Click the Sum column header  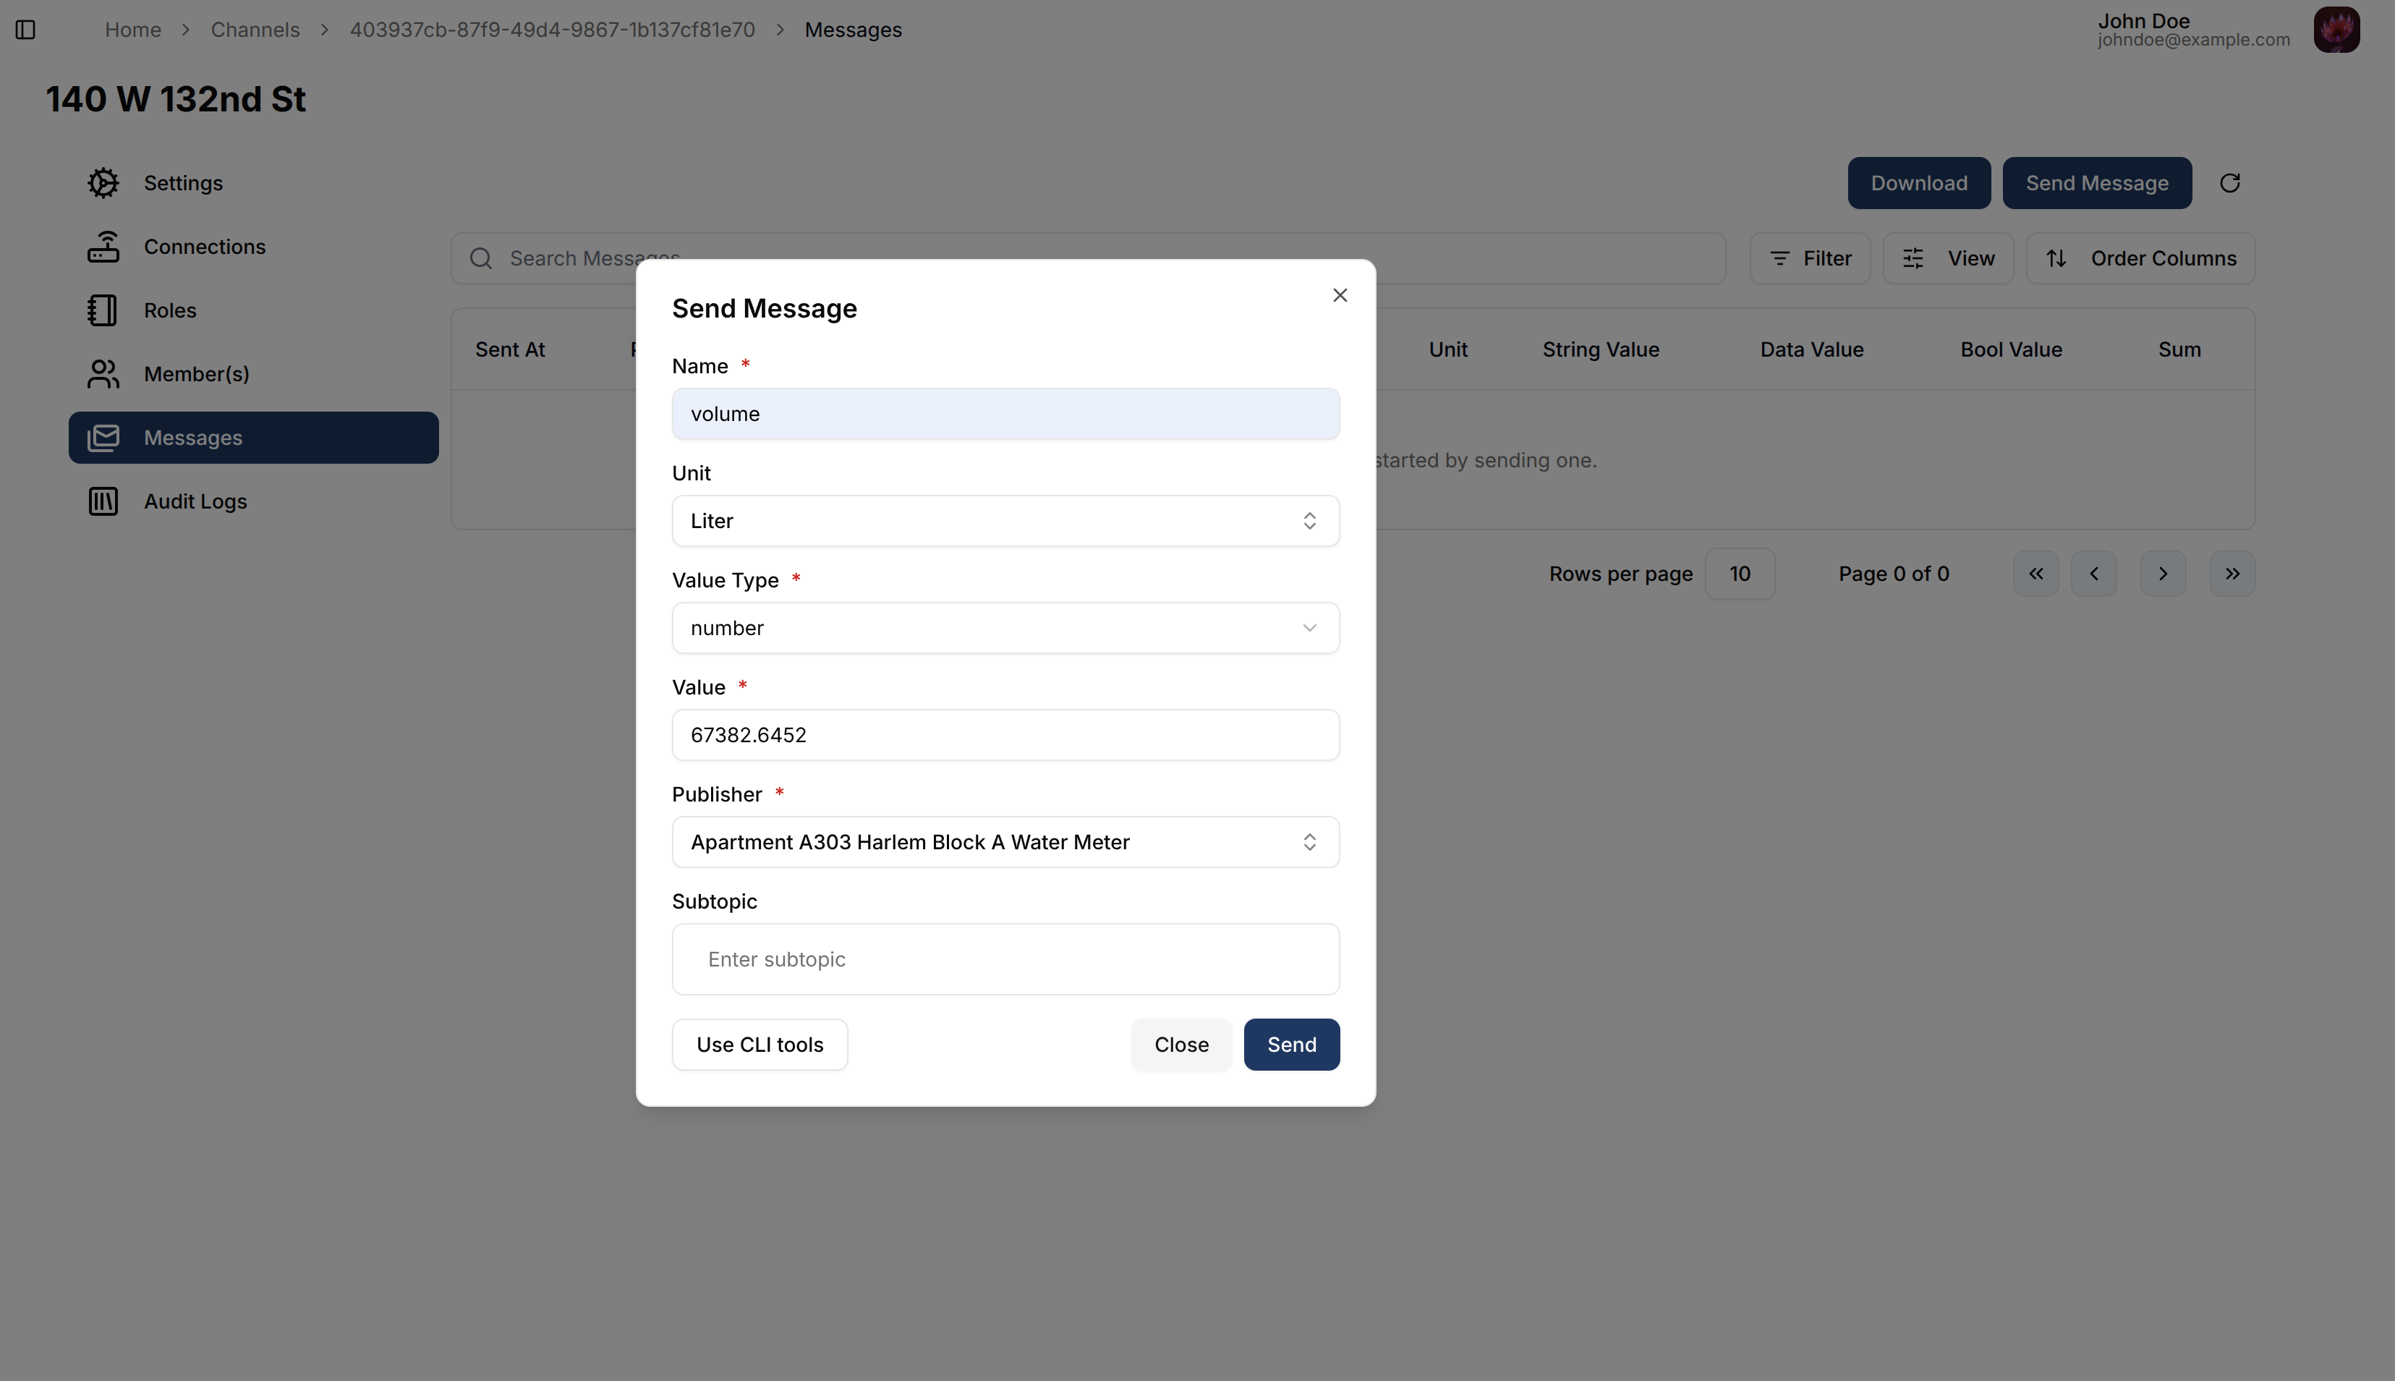tap(2179, 349)
